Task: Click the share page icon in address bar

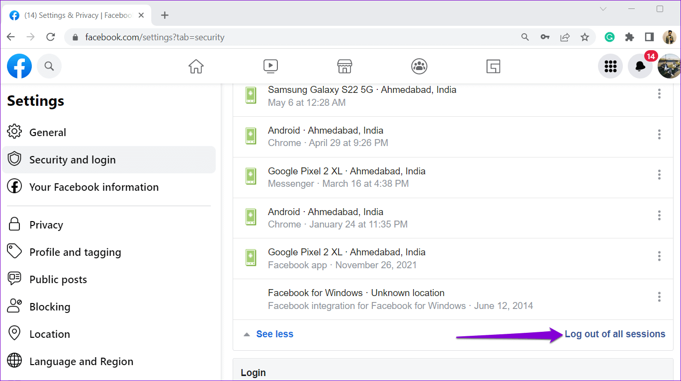Action: point(565,37)
